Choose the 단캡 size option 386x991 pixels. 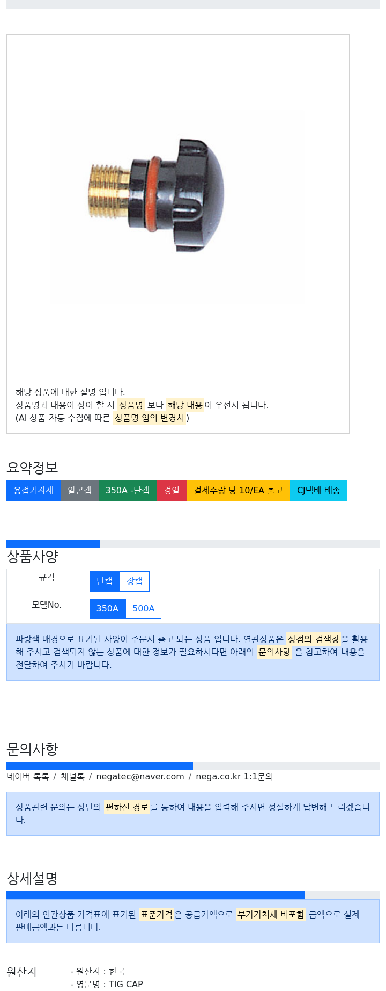click(105, 581)
